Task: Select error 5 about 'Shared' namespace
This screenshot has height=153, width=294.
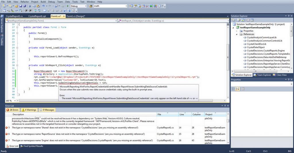Action: (116, 129)
